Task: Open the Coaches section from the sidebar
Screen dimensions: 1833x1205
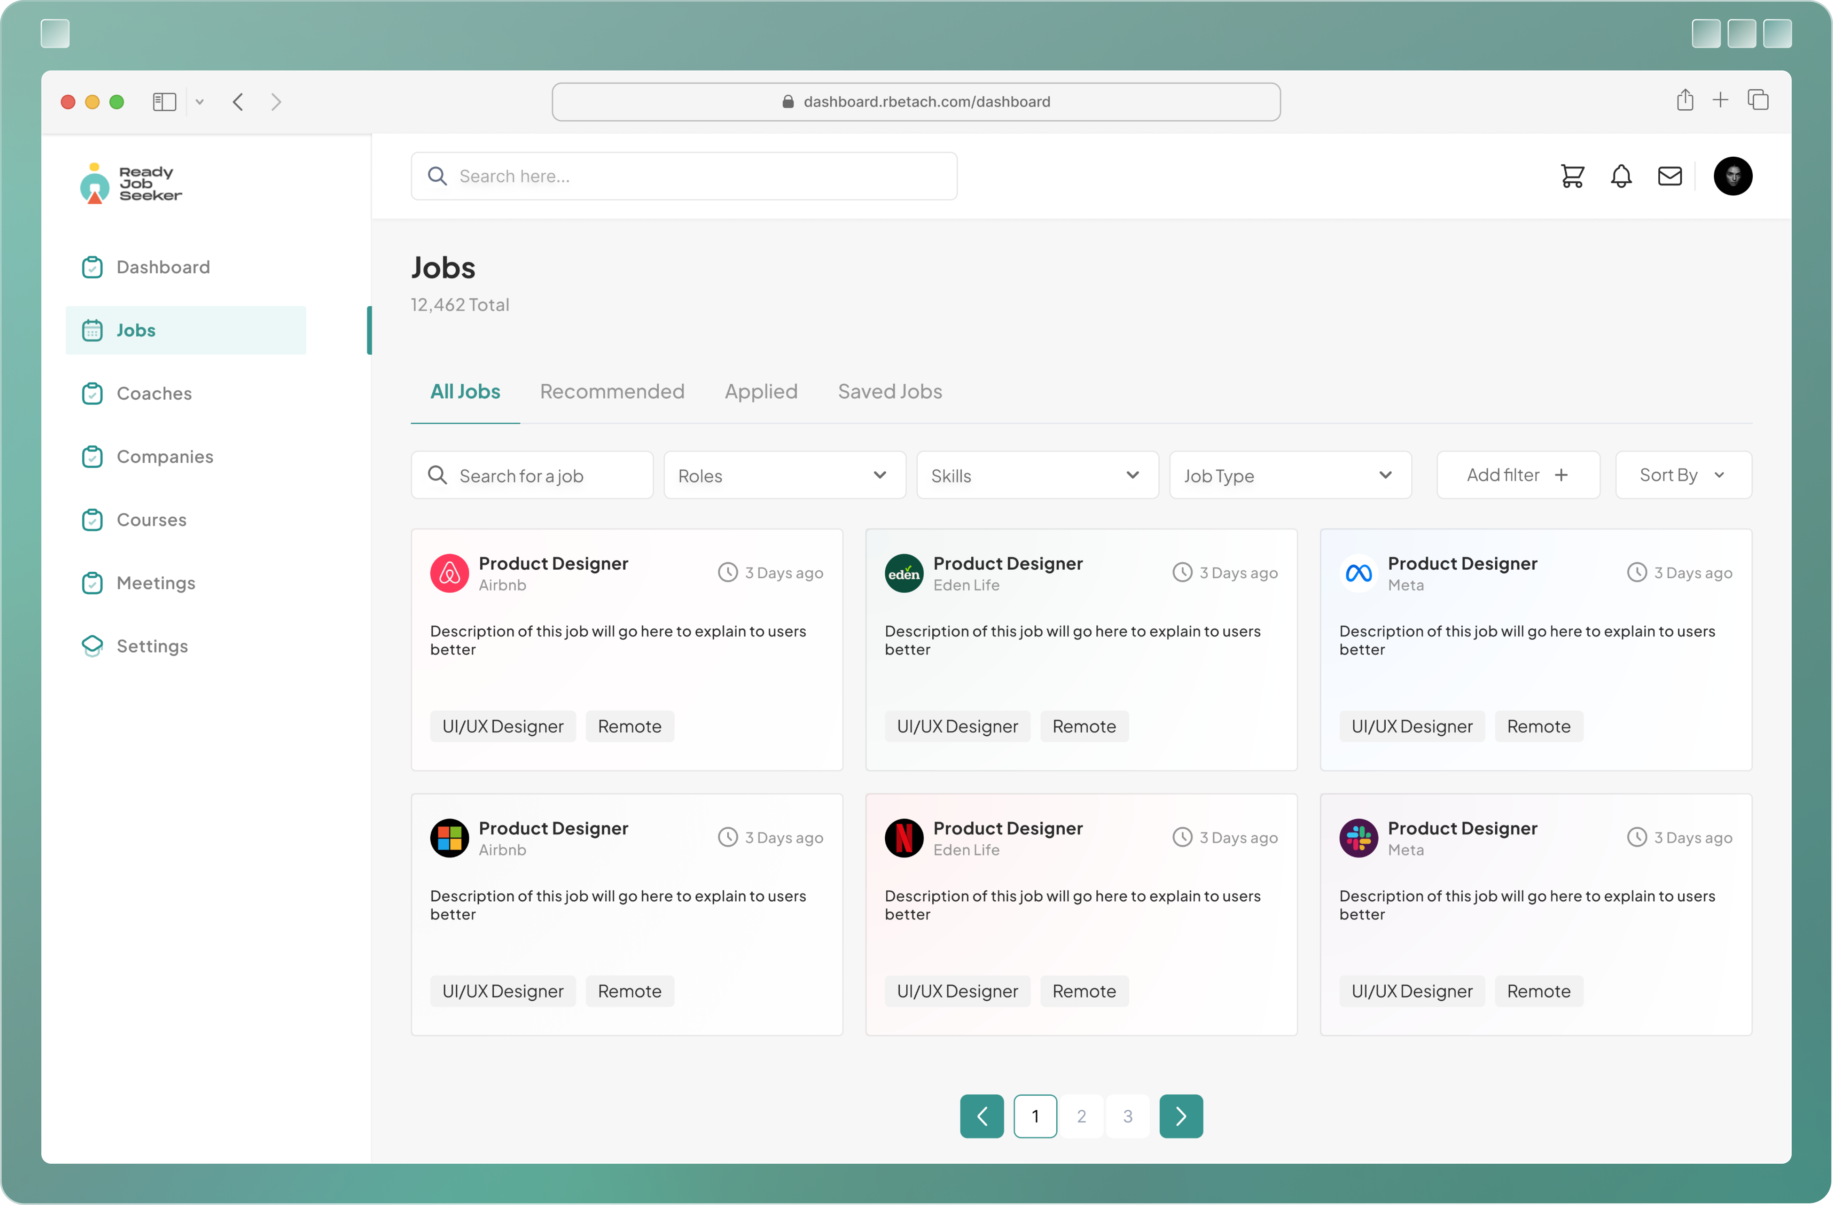Action: (154, 393)
